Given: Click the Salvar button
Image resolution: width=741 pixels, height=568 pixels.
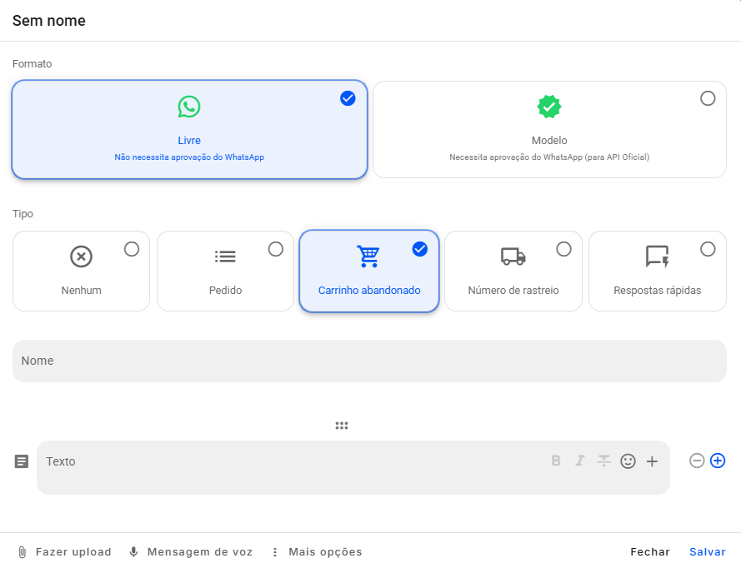Looking at the screenshot, I should coord(707,551).
